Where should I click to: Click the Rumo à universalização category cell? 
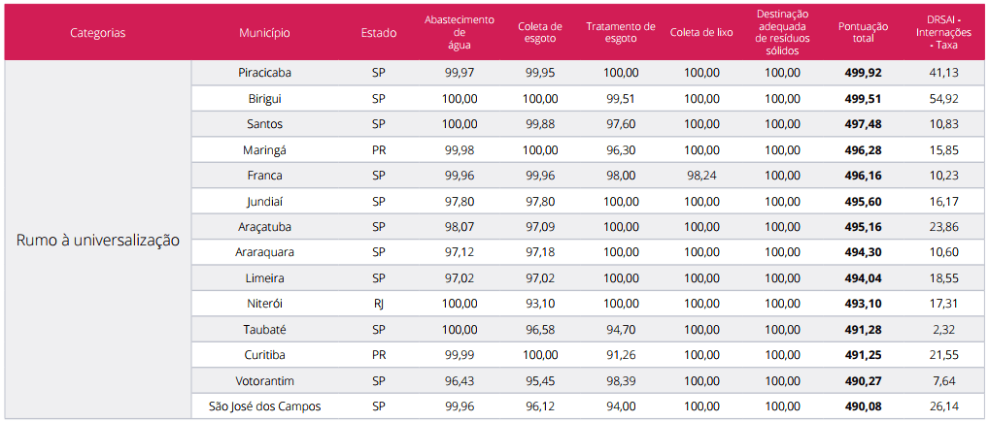coord(97,241)
